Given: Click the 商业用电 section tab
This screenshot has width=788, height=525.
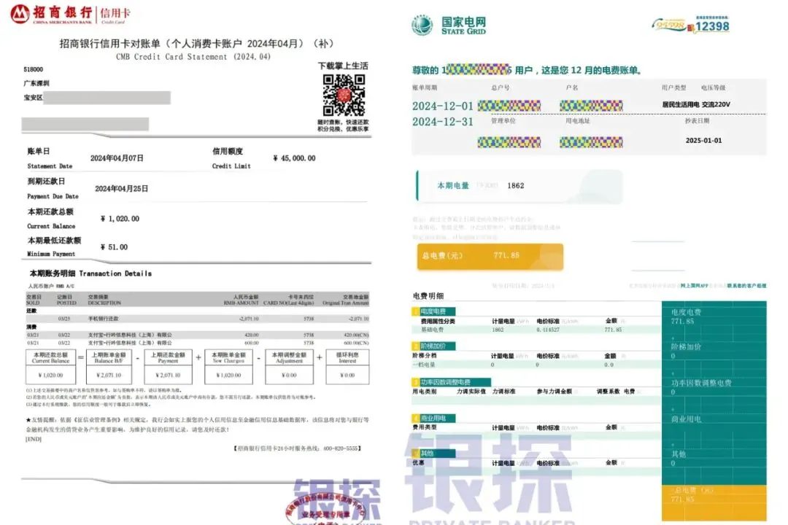Looking at the screenshot, I should tap(433, 418).
